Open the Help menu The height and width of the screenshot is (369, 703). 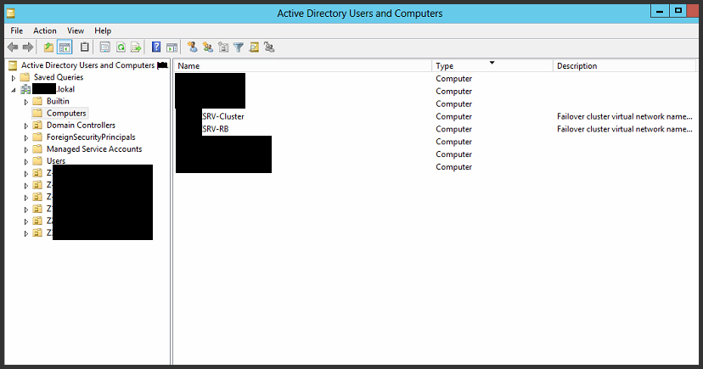[x=103, y=31]
